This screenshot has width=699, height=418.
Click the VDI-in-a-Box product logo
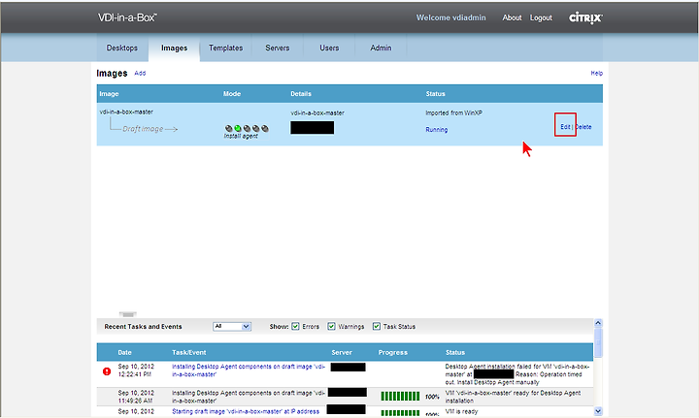point(127,17)
